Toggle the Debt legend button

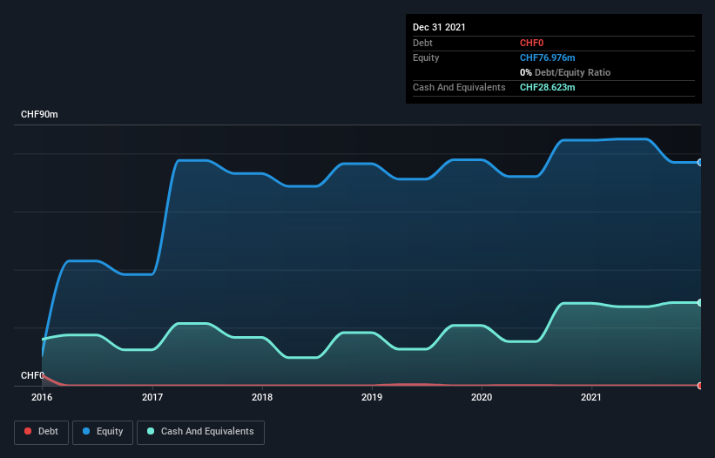pyautogui.click(x=42, y=432)
